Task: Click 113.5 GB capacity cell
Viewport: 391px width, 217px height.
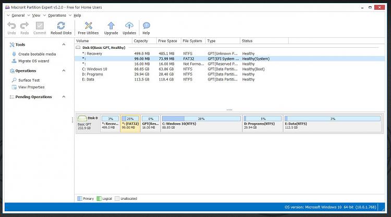Action: click(x=142, y=79)
